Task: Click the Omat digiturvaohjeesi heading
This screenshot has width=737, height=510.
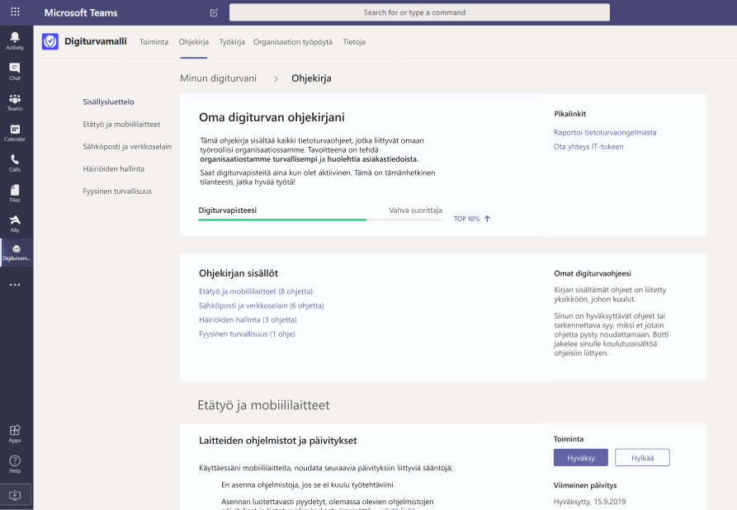Action: [593, 273]
